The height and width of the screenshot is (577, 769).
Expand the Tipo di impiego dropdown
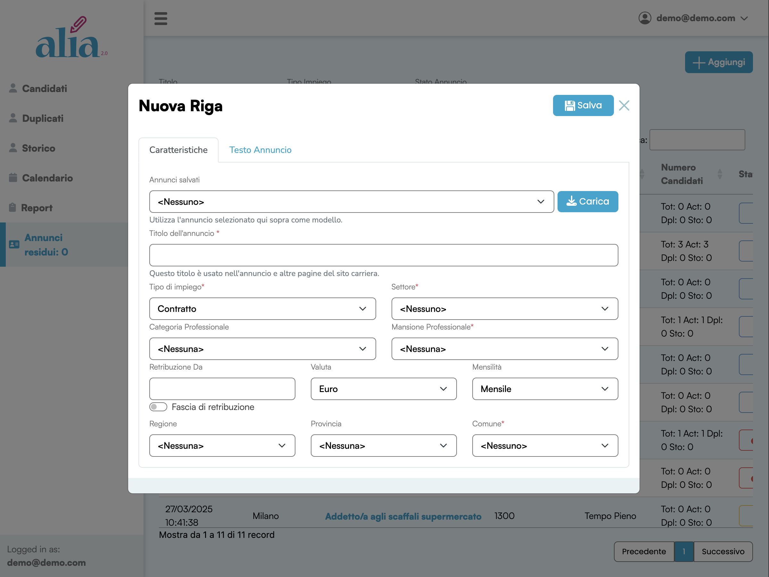[262, 309]
